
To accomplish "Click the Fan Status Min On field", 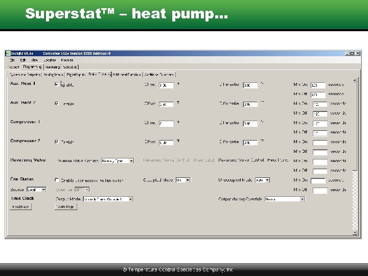I will pos(318,181).
